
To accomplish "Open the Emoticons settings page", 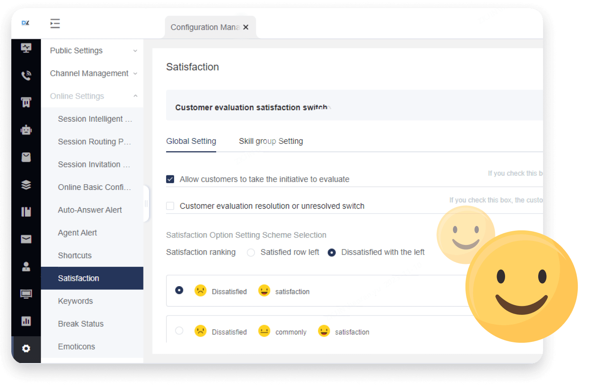I will coord(76,346).
